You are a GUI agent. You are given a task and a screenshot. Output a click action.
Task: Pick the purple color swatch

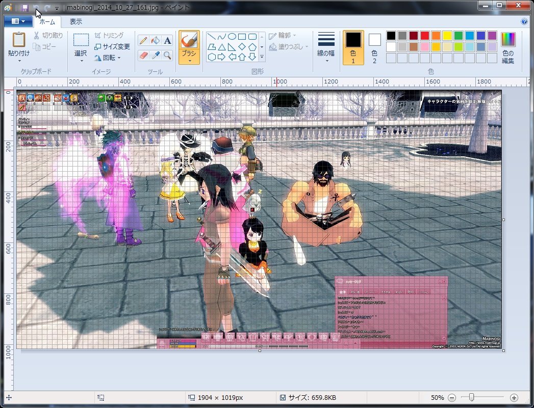click(x=492, y=35)
